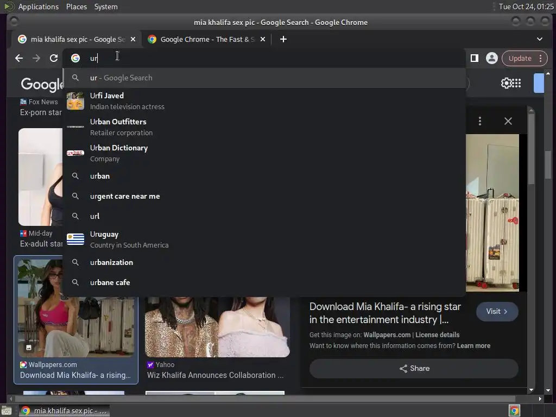Open Google quick settings gear icon

tap(506, 83)
